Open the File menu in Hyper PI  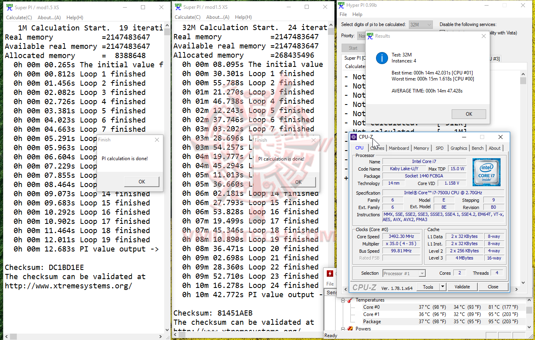tap(343, 14)
